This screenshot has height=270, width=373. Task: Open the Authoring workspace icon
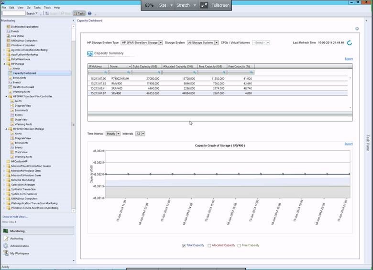pos(6,239)
